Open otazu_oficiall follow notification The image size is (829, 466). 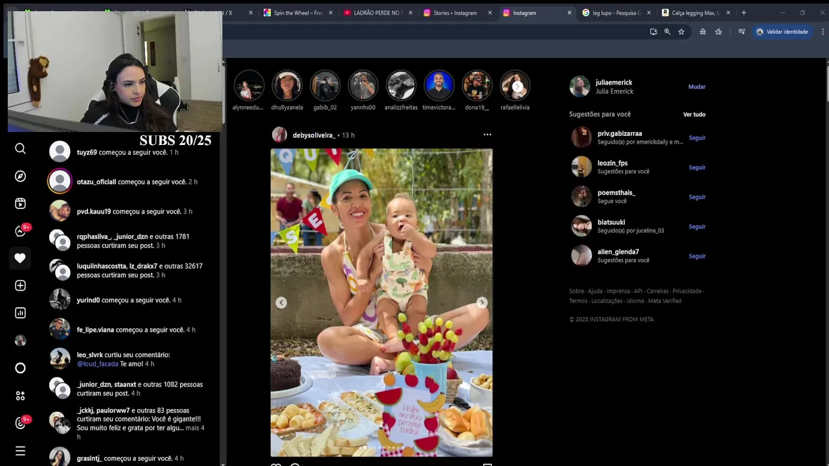point(128,182)
